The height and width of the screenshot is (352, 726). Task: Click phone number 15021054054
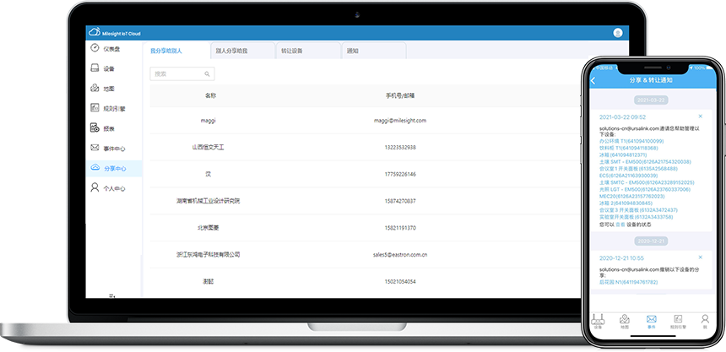pyautogui.click(x=400, y=282)
